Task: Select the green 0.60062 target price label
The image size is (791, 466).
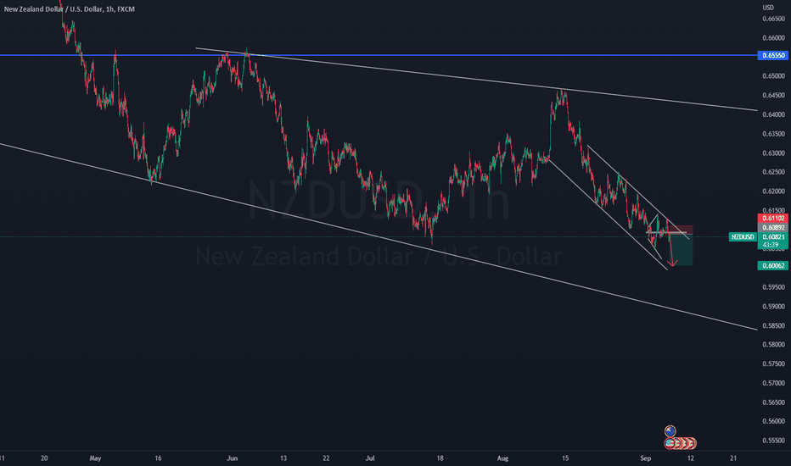Action: 773,265
